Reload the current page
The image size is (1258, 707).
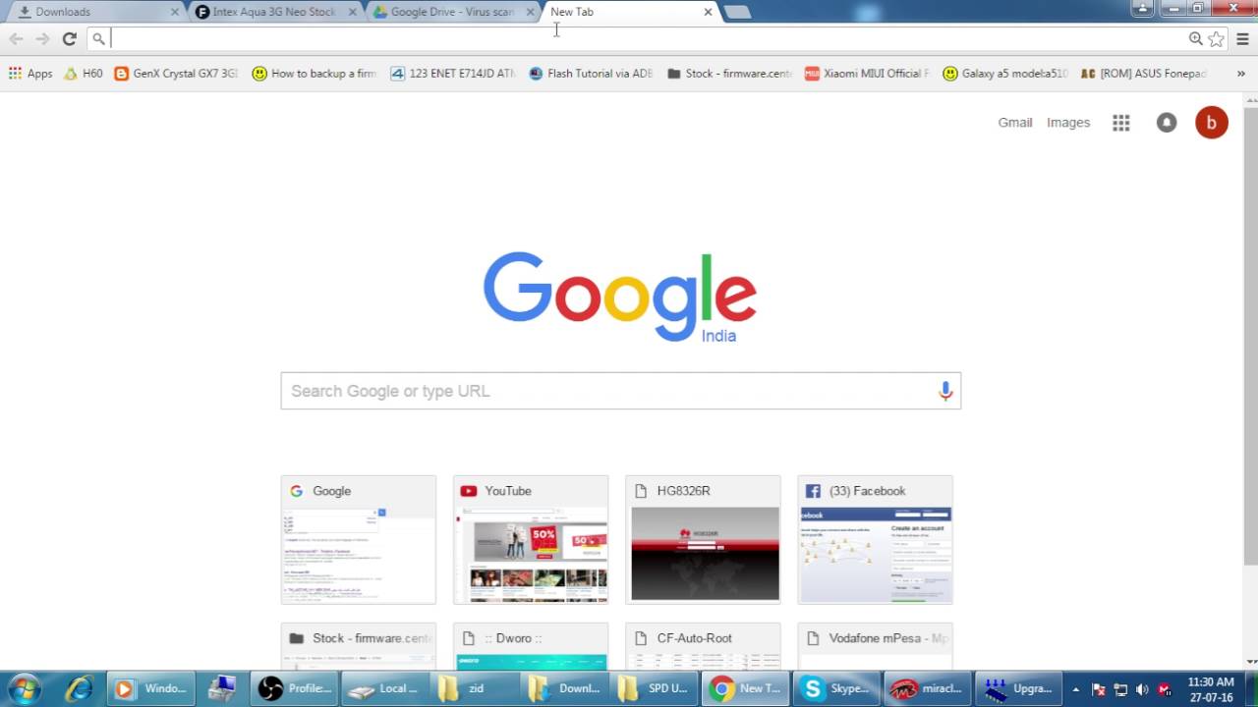click(x=69, y=39)
